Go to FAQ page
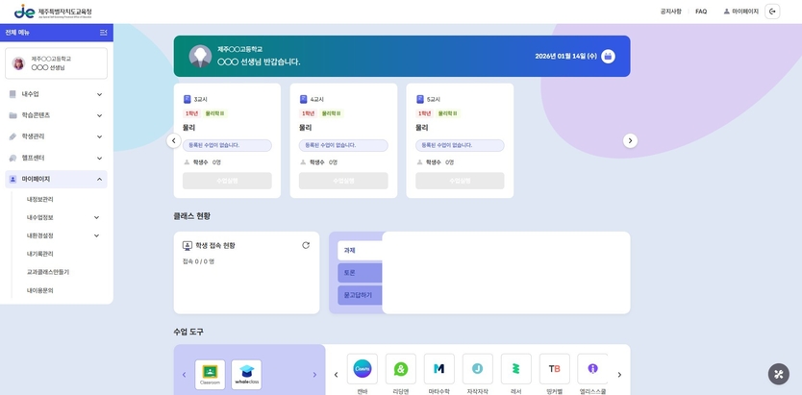 701,12
